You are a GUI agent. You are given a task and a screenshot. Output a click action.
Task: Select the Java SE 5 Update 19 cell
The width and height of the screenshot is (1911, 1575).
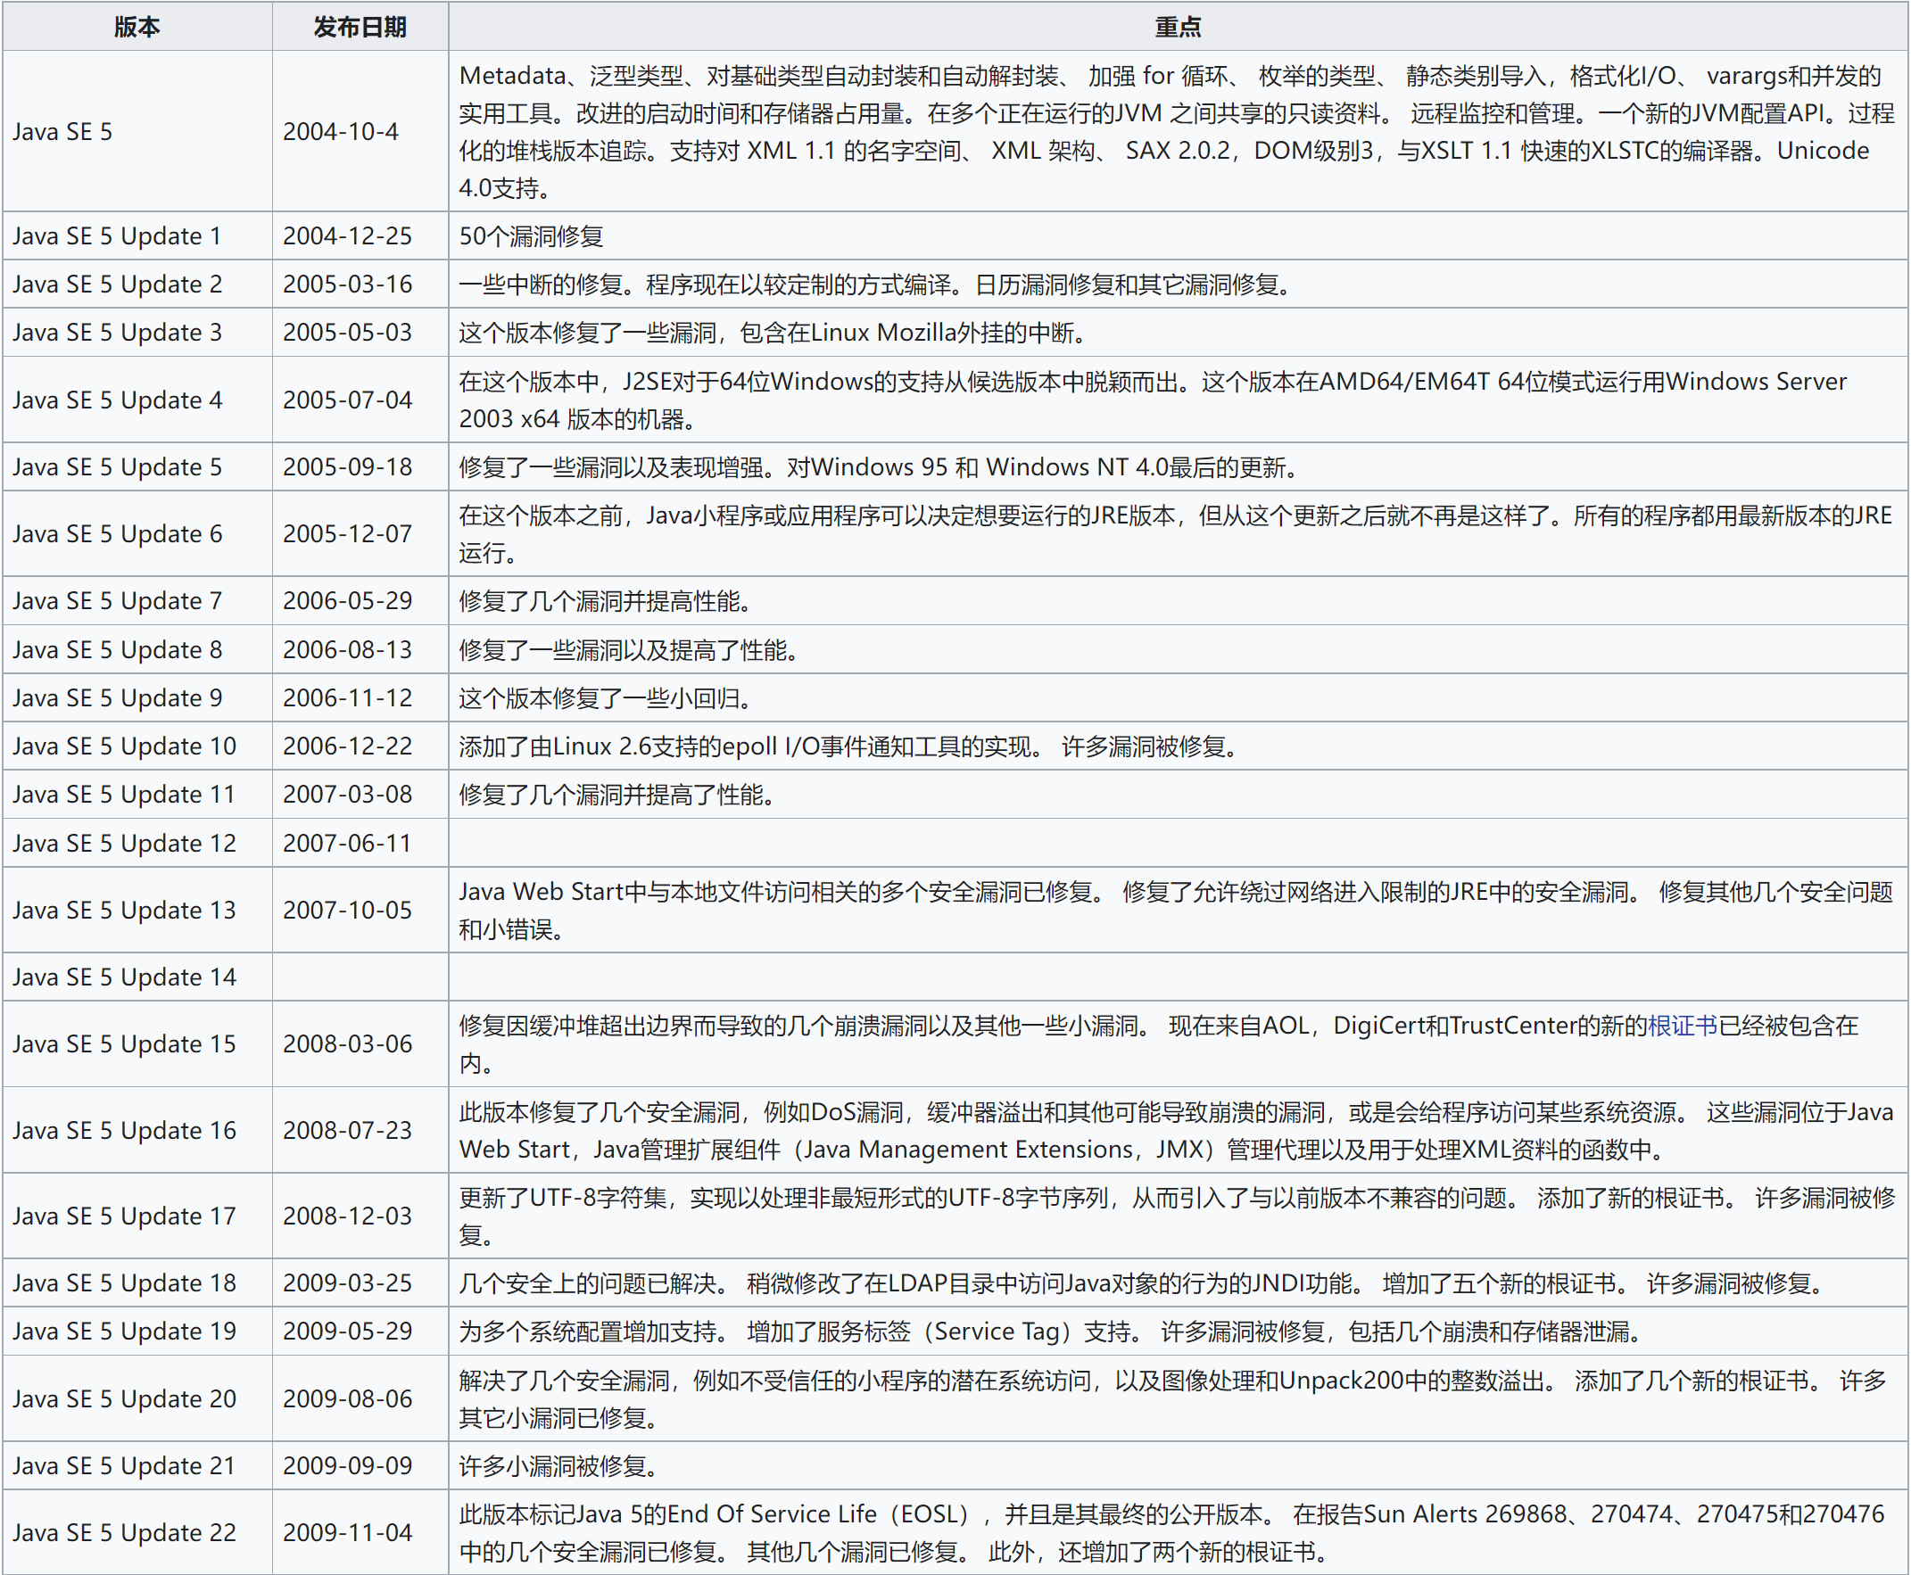coord(124,1331)
